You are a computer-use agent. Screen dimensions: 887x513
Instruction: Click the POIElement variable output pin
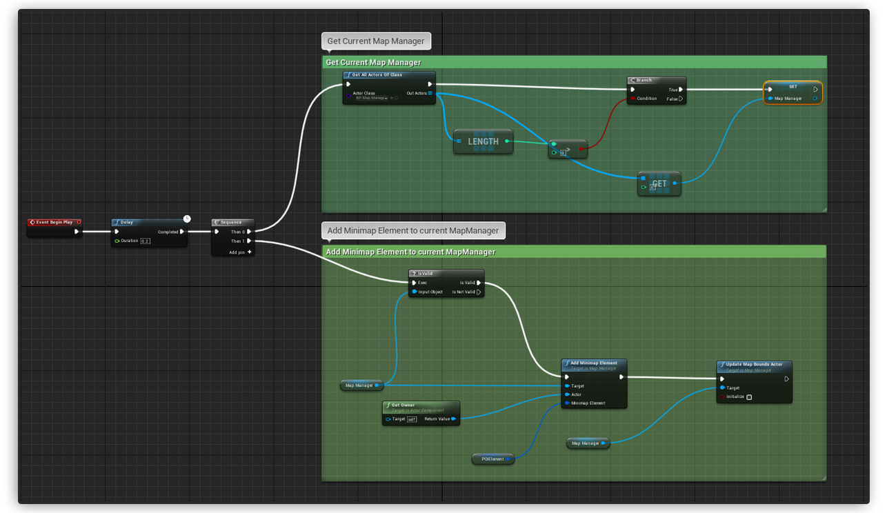point(508,459)
